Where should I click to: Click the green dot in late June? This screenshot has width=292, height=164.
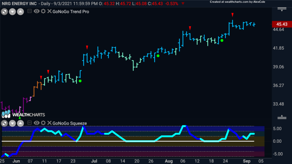pyautogui.click(x=80, y=81)
